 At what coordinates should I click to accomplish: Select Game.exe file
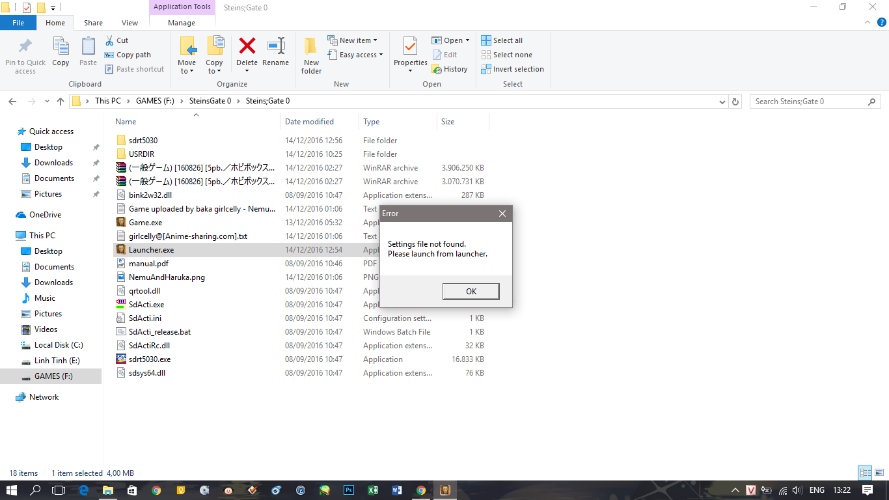tap(145, 223)
